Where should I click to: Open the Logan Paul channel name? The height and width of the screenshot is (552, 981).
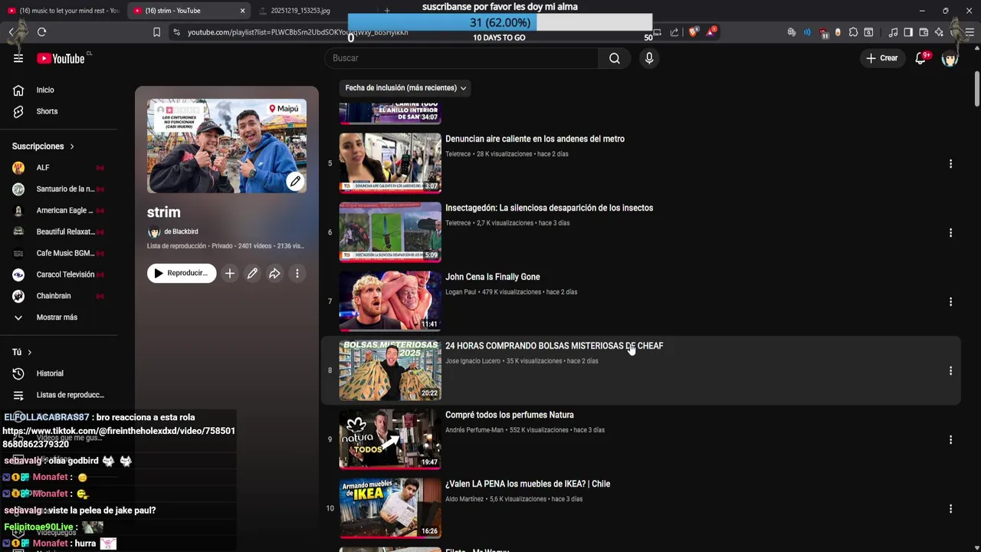461,292
